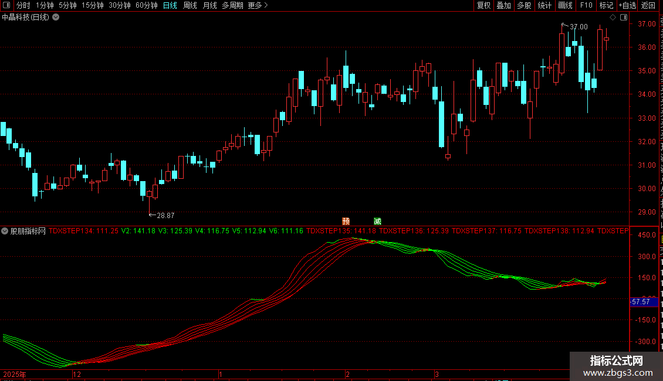Open F10 company information
The height and width of the screenshot is (381, 663).
coord(586,5)
